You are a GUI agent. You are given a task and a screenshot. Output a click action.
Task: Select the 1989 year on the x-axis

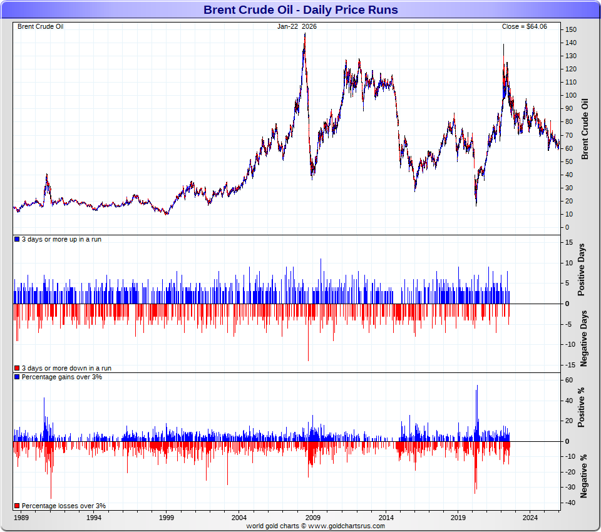point(21,518)
